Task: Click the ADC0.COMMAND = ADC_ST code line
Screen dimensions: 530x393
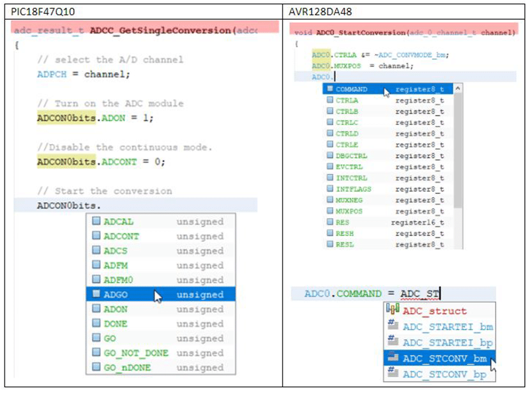Action: coord(372,294)
